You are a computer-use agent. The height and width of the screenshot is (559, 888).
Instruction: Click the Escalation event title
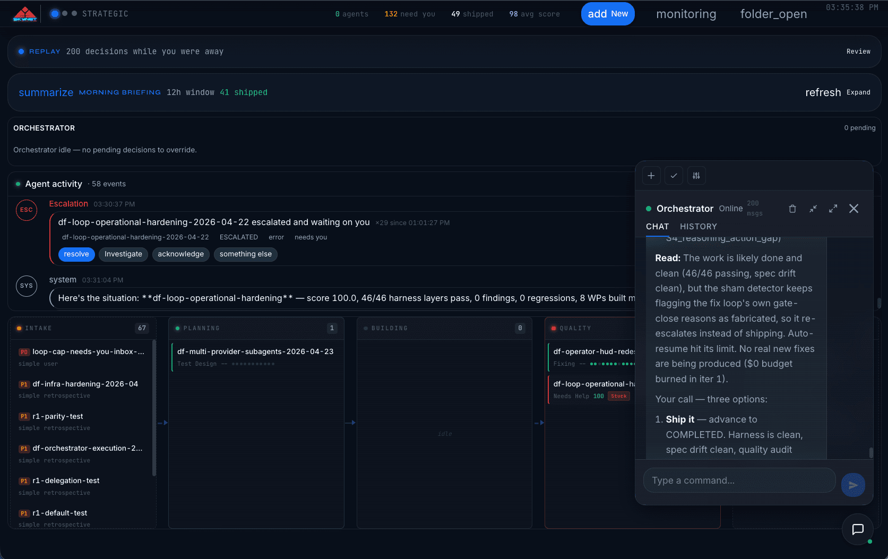coord(68,204)
